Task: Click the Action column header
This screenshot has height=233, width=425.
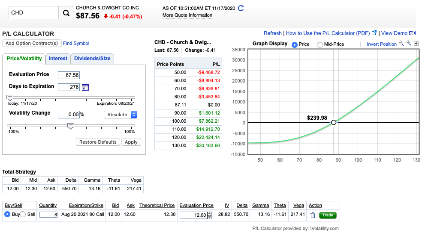Action: point(315,206)
